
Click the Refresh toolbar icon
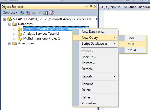pyautogui.click(x=45, y=13)
